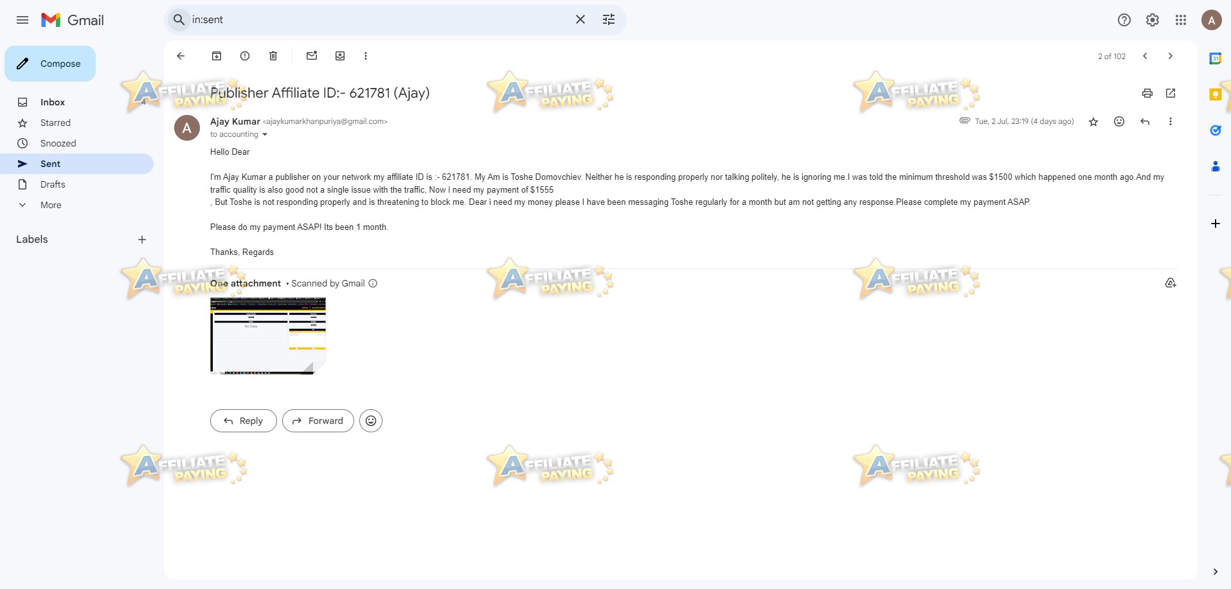
Task: Click the Reply button
Action: tap(244, 421)
